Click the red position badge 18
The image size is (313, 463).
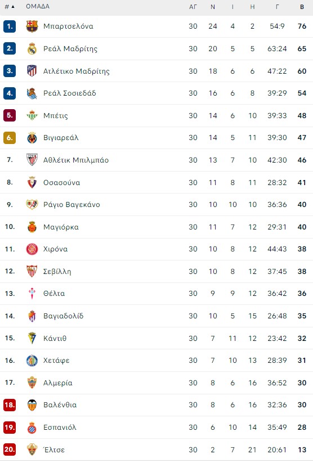[x=10, y=405]
